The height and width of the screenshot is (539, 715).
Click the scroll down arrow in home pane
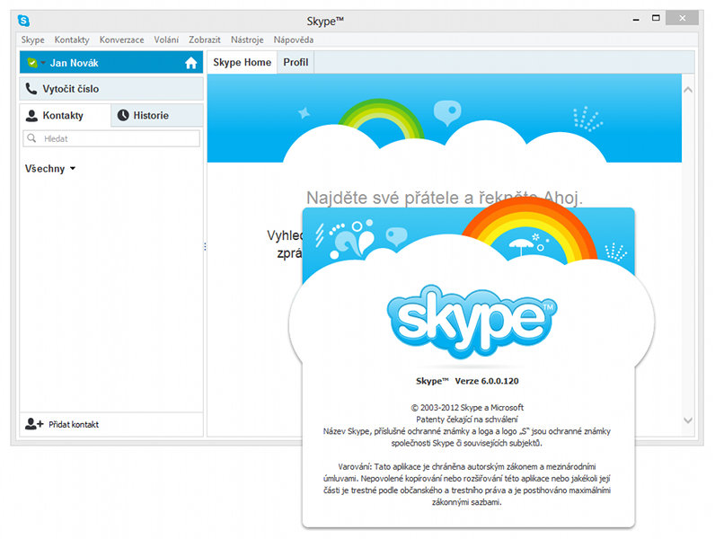pyautogui.click(x=688, y=420)
